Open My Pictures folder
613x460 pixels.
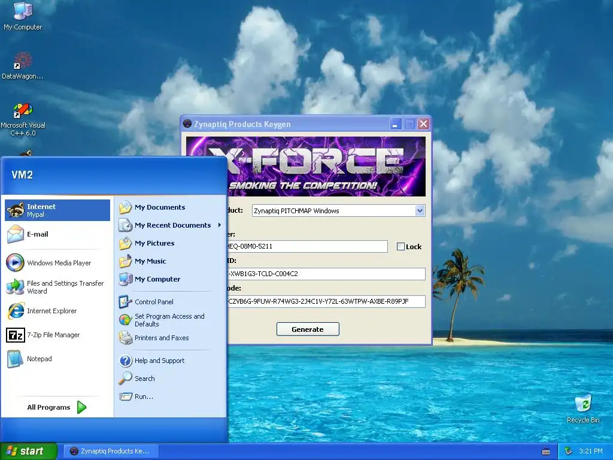click(x=170, y=243)
